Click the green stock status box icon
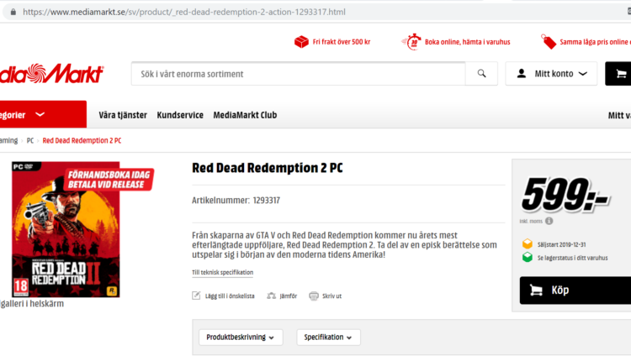The width and height of the screenshot is (631, 361). click(x=528, y=258)
